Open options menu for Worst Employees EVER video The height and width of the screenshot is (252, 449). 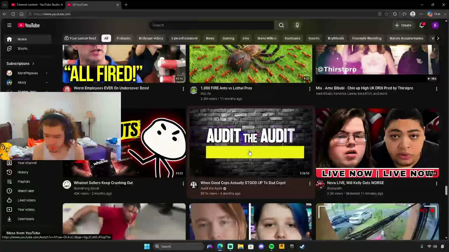pos(183,89)
